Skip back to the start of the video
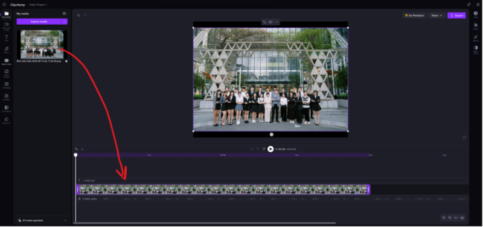This screenshot has width=483, height=227. pos(251,149)
